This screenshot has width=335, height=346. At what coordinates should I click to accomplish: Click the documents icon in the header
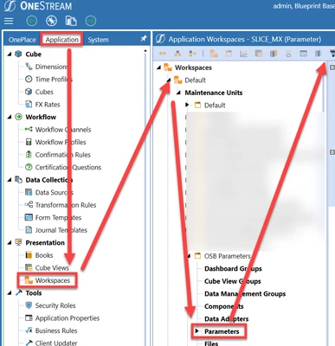pos(71,21)
